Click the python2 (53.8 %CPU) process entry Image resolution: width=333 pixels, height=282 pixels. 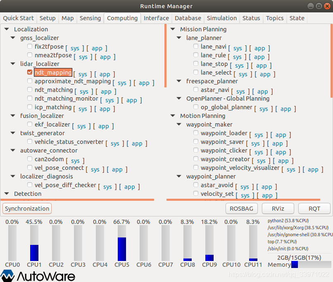(288, 221)
